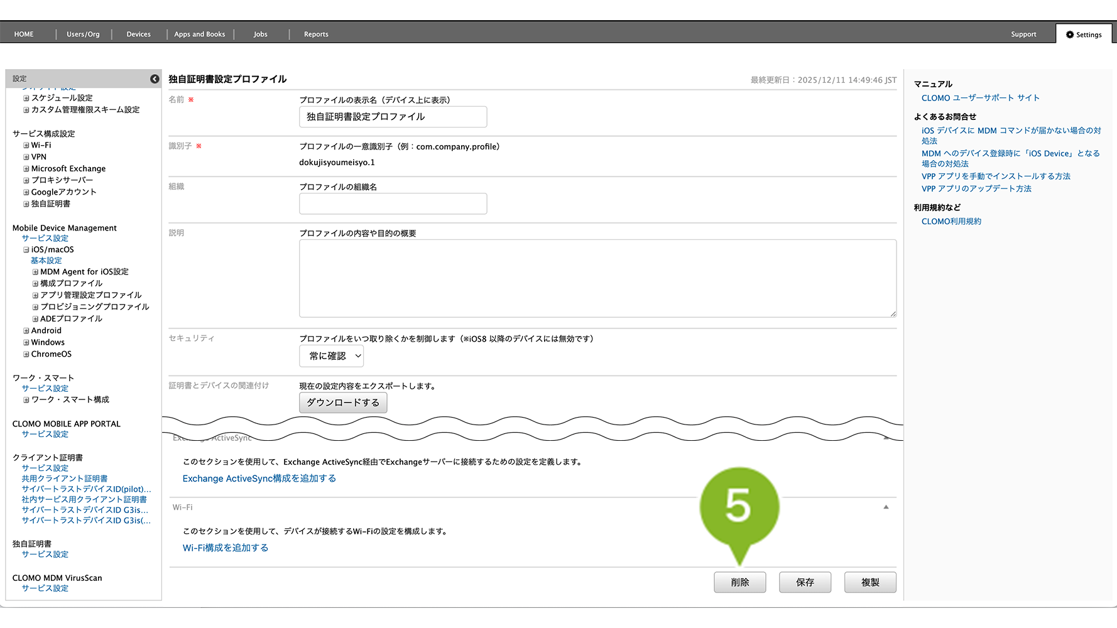Open the 常に確認 security dropdown
This screenshot has width=1117, height=628.
331,356
